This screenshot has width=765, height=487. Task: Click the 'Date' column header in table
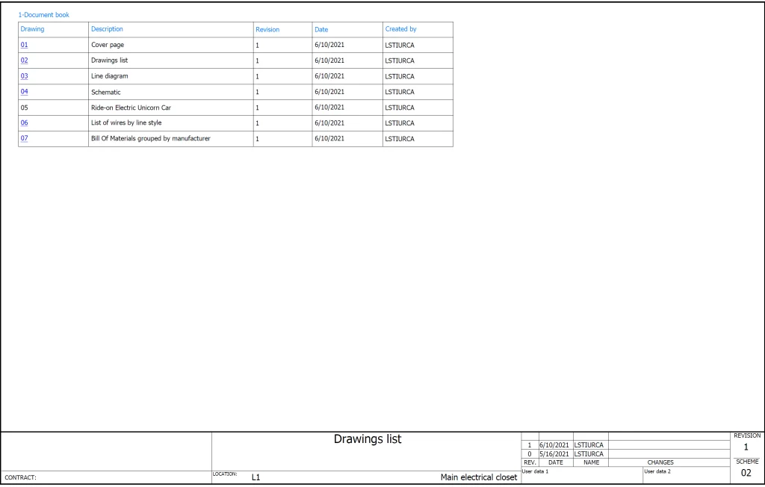(x=321, y=30)
